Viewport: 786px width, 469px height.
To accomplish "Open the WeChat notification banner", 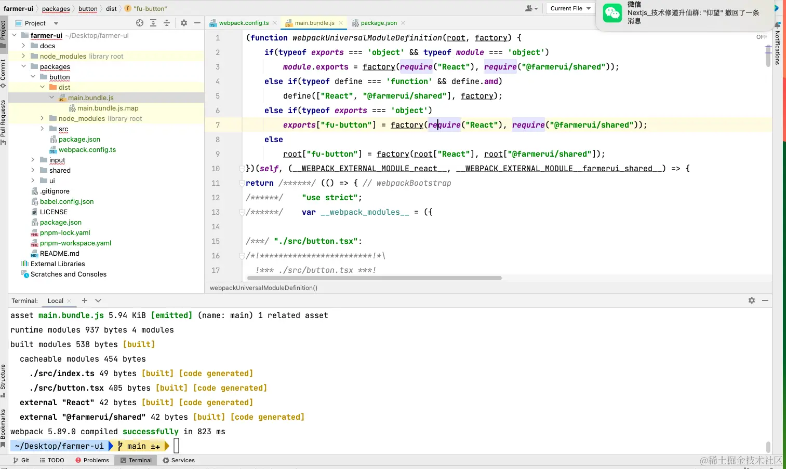I will coord(684,16).
